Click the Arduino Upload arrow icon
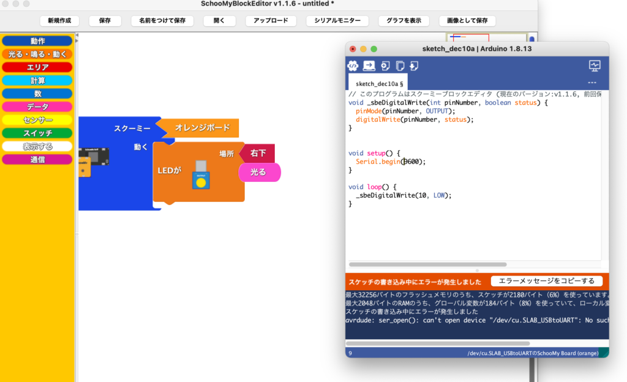 coord(369,66)
